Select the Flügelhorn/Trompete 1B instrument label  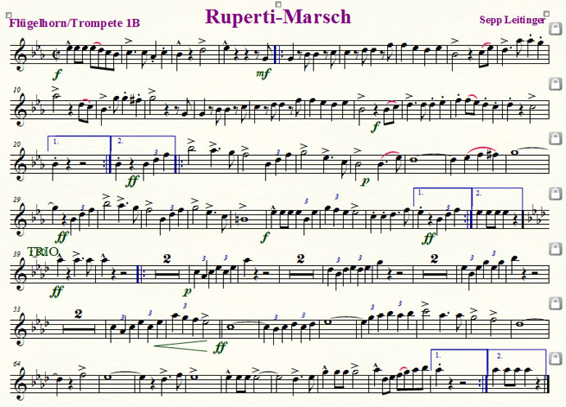[x=75, y=23]
